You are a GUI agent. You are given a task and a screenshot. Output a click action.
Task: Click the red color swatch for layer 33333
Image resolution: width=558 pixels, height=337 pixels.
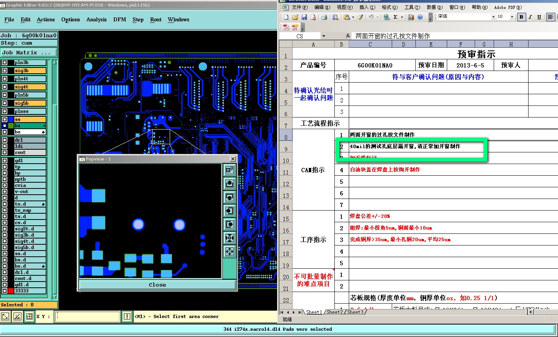pyautogui.click(x=11, y=291)
